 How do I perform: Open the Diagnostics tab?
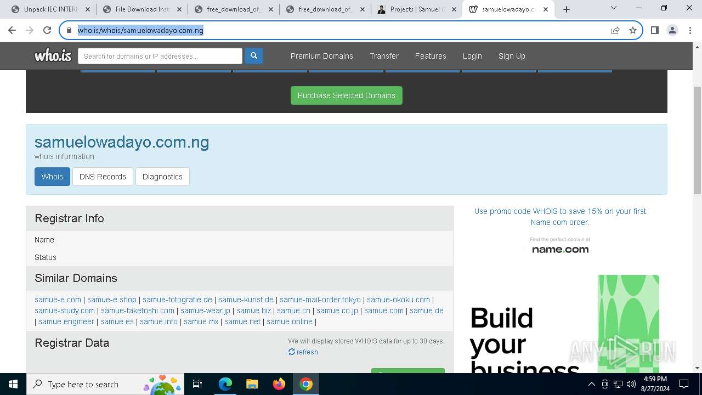pos(162,177)
